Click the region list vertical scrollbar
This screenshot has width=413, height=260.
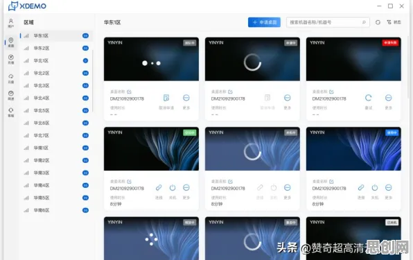(93, 81)
